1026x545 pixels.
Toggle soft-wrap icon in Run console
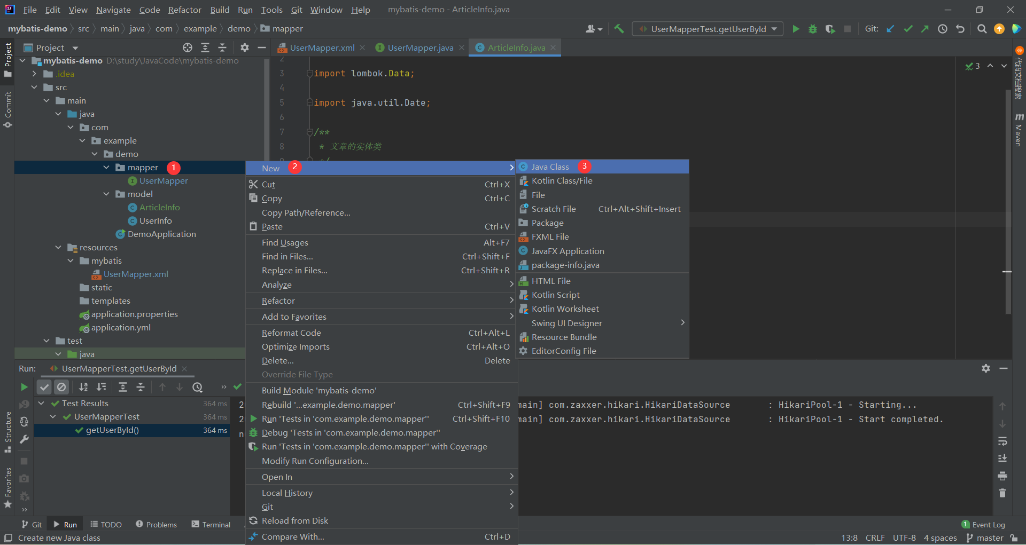point(1002,441)
